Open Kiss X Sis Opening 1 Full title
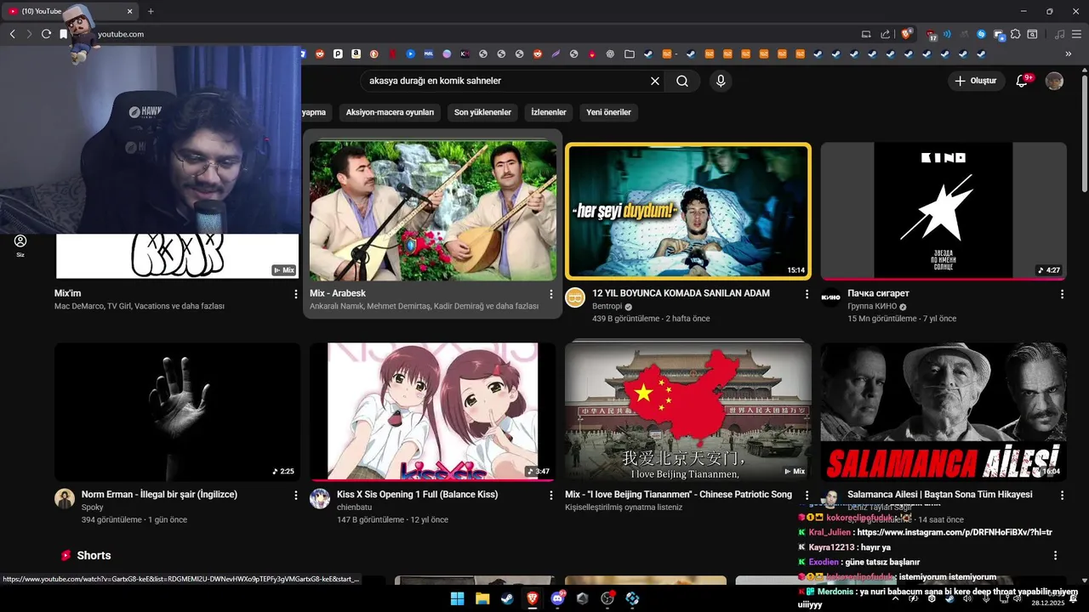The width and height of the screenshot is (1089, 612). click(x=417, y=494)
